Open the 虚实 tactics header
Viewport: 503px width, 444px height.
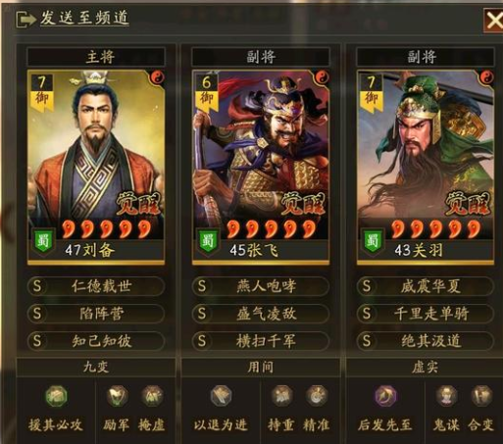tap(425, 368)
